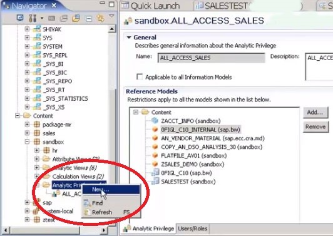Switch to the Users/Roles tab
333x236 pixels.
tap(192, 228)
